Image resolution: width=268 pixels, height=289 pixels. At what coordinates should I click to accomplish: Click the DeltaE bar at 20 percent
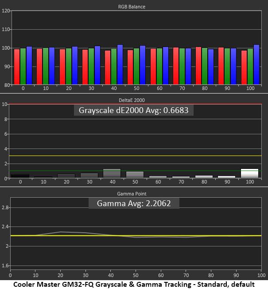click(x=66, y=176)
